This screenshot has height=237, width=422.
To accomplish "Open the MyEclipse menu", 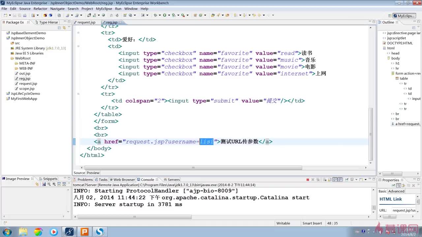I will click(104, 9).
